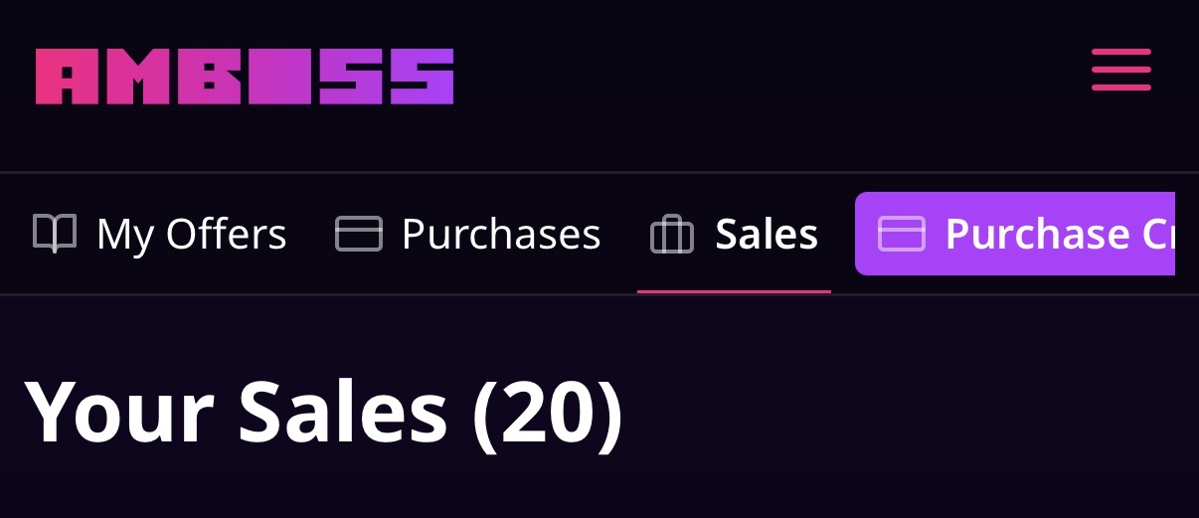Switch to the Purchases tab
Screen dimensions: 1199x518
point(500,234)
